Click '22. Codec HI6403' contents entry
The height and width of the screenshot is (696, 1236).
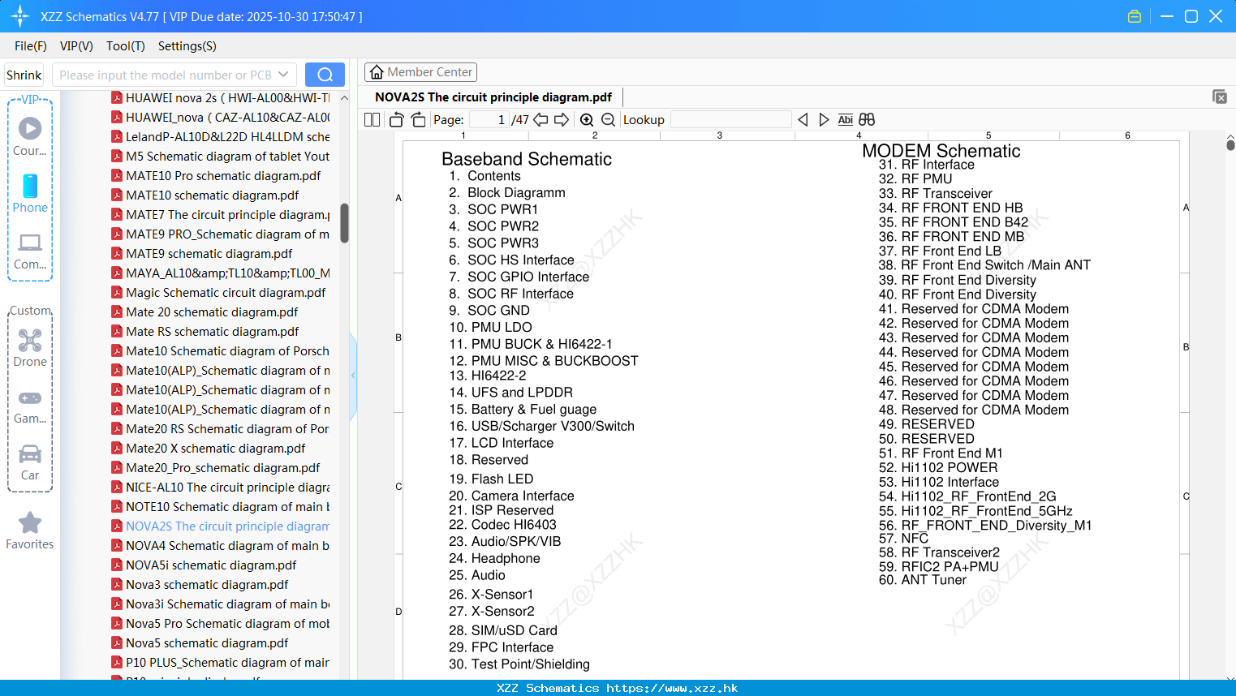(502, 525)
